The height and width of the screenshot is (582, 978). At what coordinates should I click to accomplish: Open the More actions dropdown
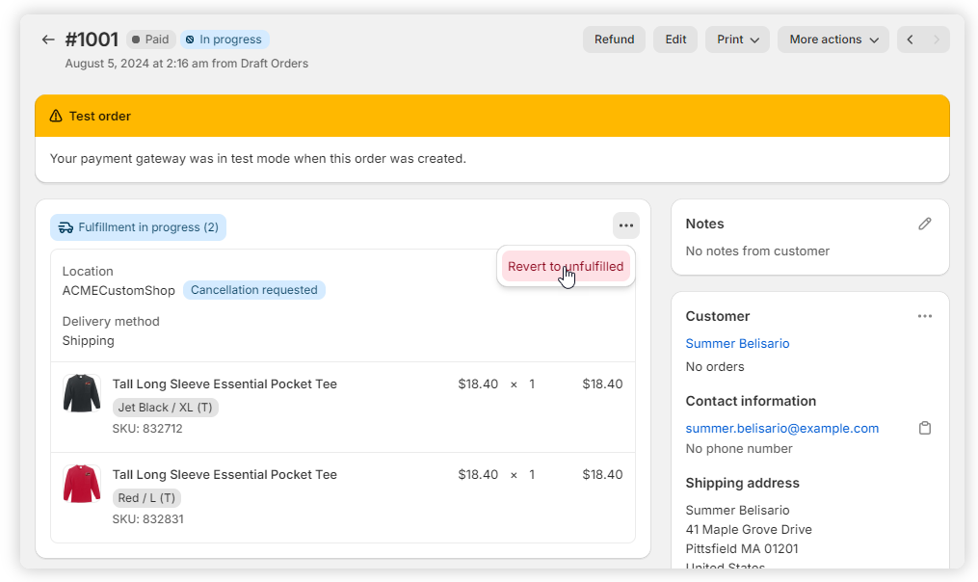click(x=833, y=40)
